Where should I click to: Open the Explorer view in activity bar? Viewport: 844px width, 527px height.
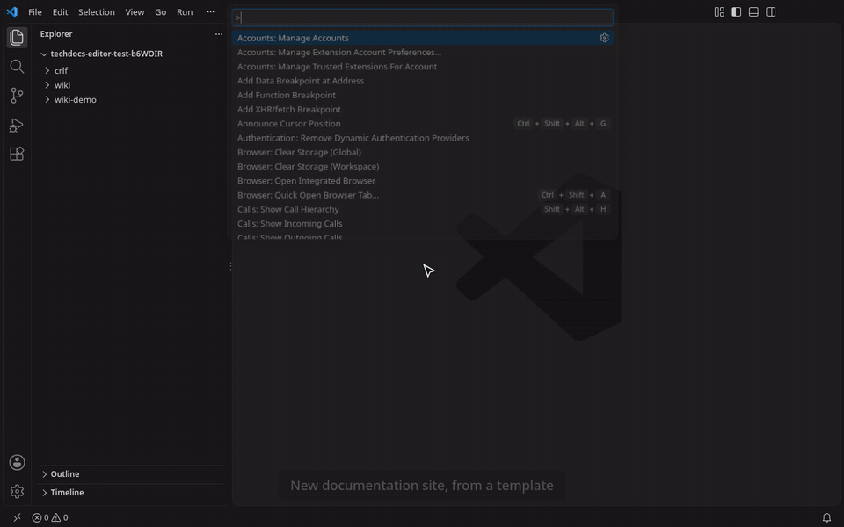point(17,37)
